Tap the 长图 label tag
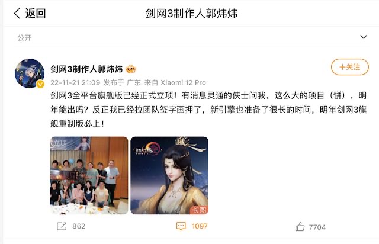 coord(199,210)
